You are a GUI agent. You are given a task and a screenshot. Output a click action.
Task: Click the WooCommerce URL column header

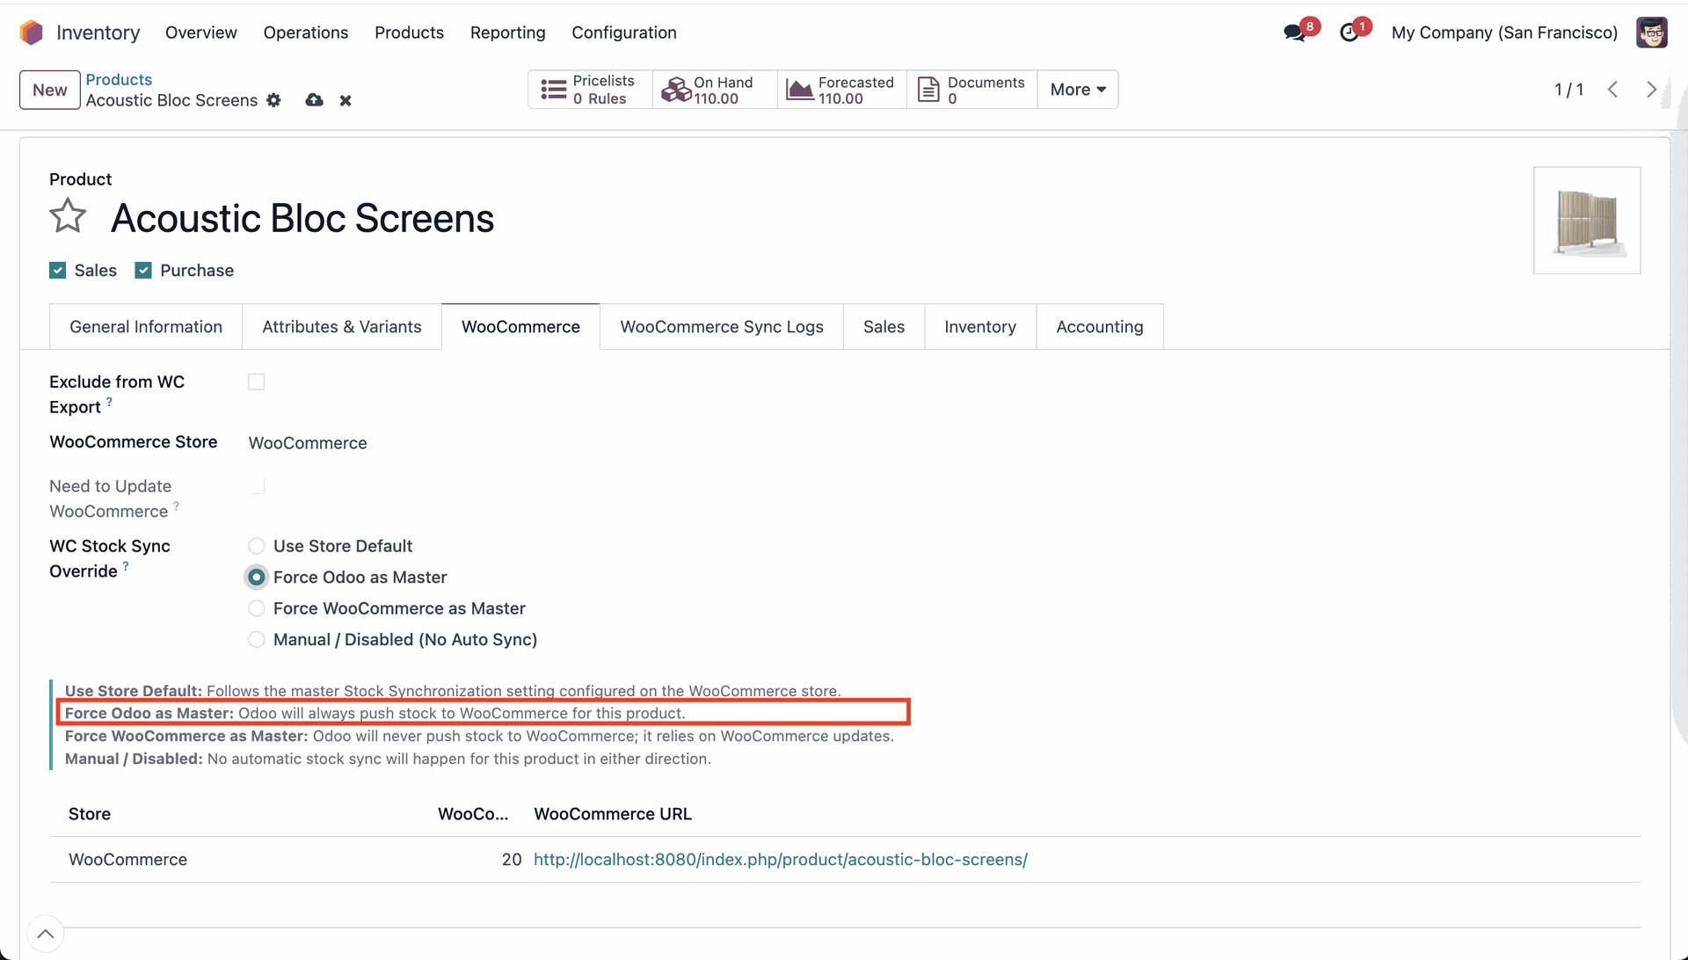pos(613,814)
